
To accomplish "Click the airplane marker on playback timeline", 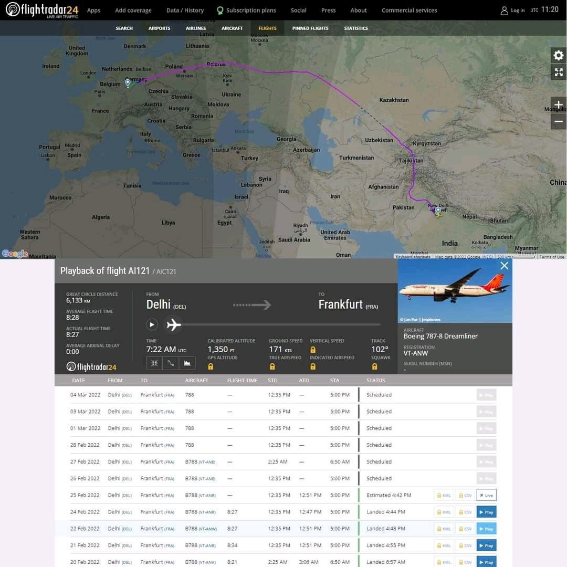I will pos(174,325).
